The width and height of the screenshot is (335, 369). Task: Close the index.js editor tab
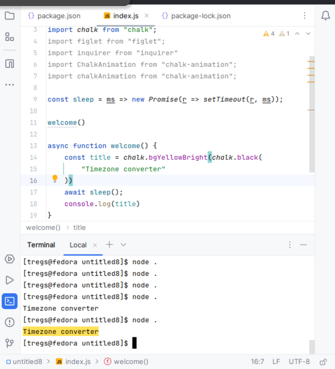tap(146, 16)
